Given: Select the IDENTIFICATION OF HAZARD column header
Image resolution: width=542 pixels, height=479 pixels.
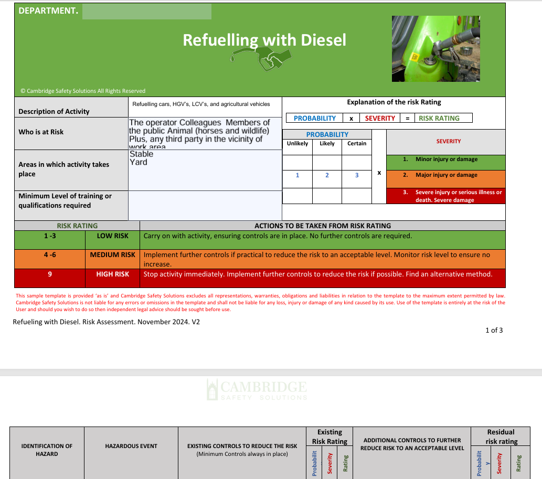Looking at the screenshot, I should point(47,450).
